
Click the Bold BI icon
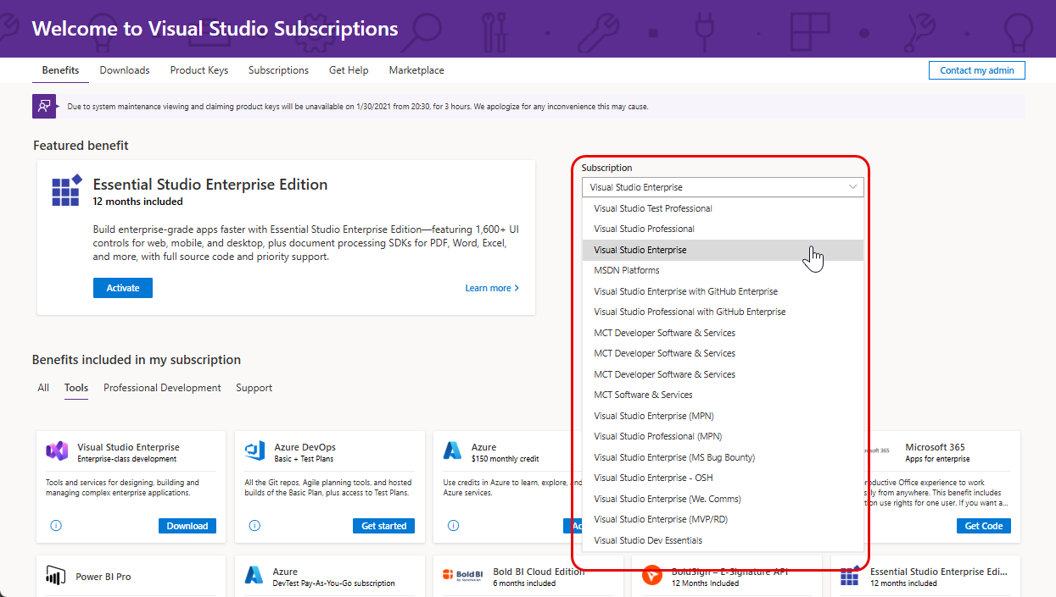(450, 576)
